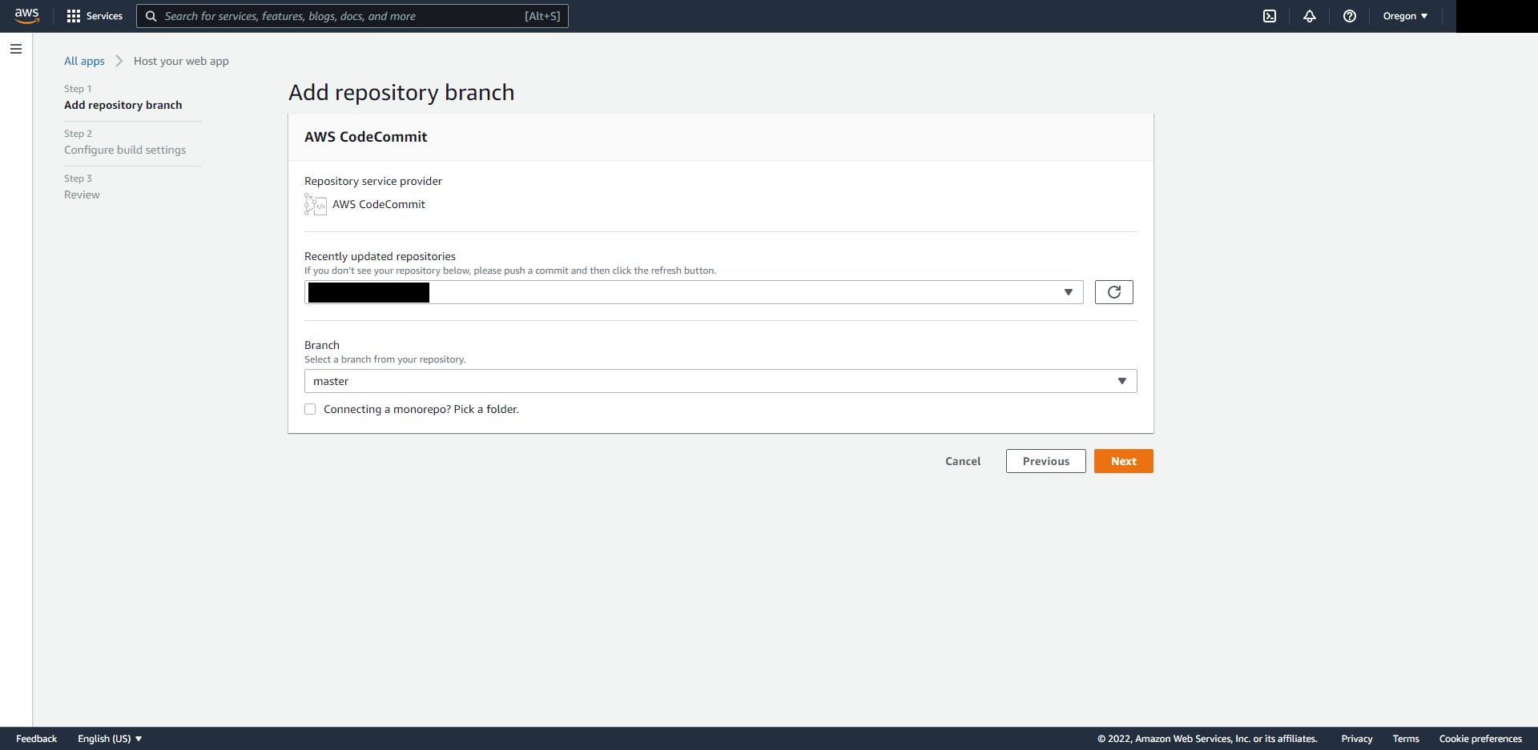Go back with the Previous button
This screenshot has width=1538, height=750.
(1045, 460)
